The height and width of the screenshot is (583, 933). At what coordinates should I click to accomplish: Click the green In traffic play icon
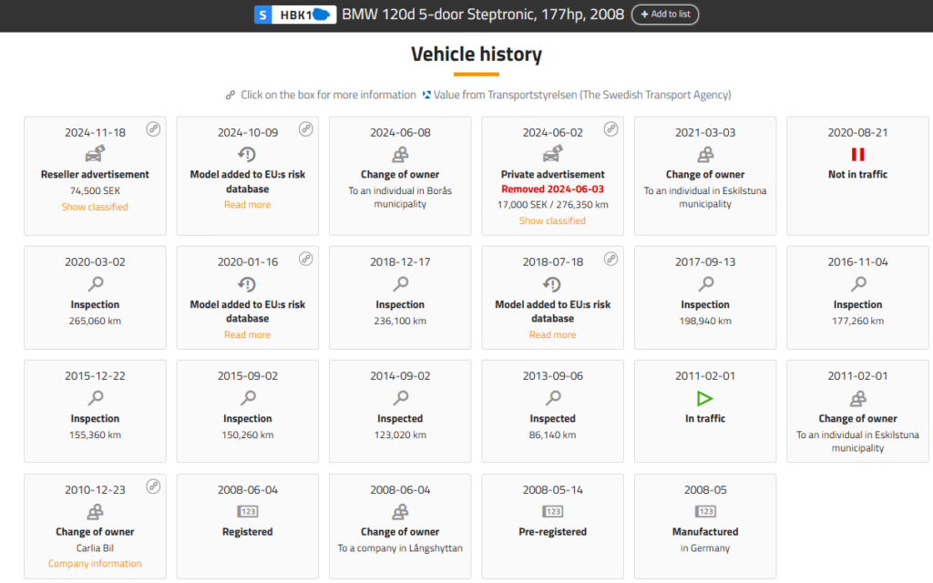point(704,398)
